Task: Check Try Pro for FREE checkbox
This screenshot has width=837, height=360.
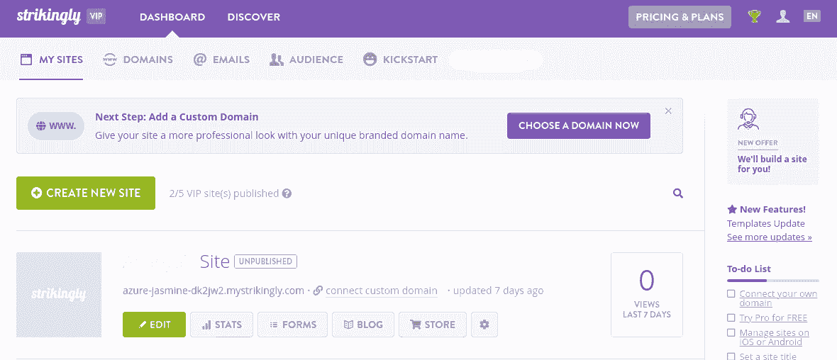Action: [731, 318]
